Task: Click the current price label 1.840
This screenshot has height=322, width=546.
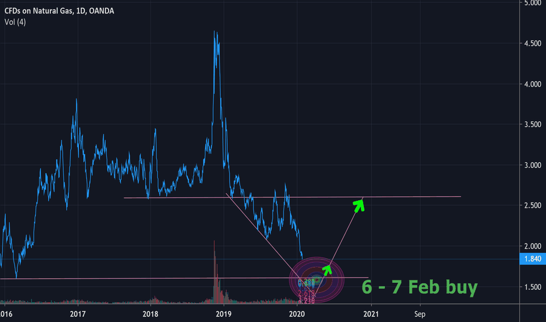Action: (533, 259)
